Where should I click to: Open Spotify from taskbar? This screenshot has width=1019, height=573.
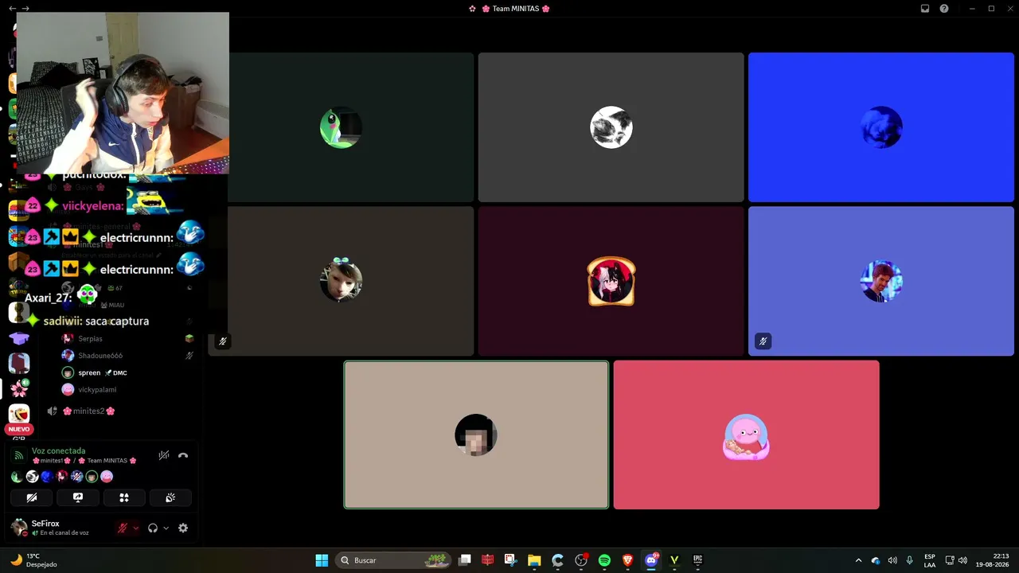tap(604, 560)
